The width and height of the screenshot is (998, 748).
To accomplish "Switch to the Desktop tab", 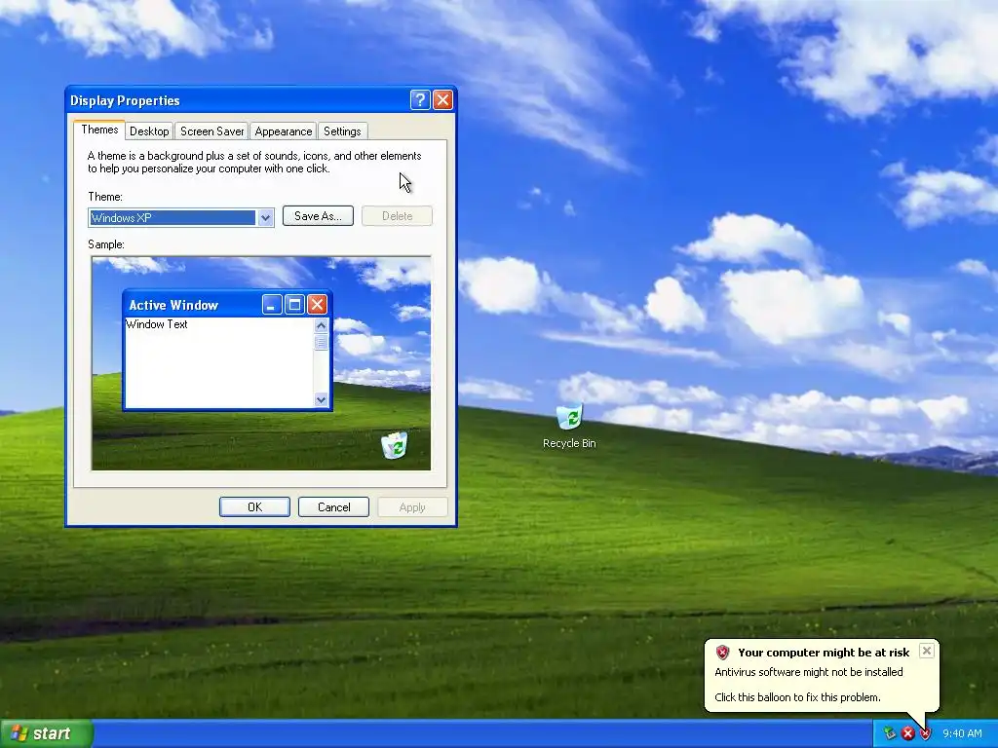I will click(x=149, y=131).
